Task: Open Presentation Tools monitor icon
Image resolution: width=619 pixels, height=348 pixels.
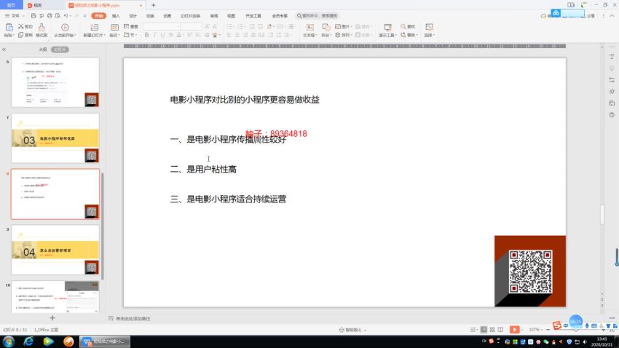Action: (x=387, y=27)
